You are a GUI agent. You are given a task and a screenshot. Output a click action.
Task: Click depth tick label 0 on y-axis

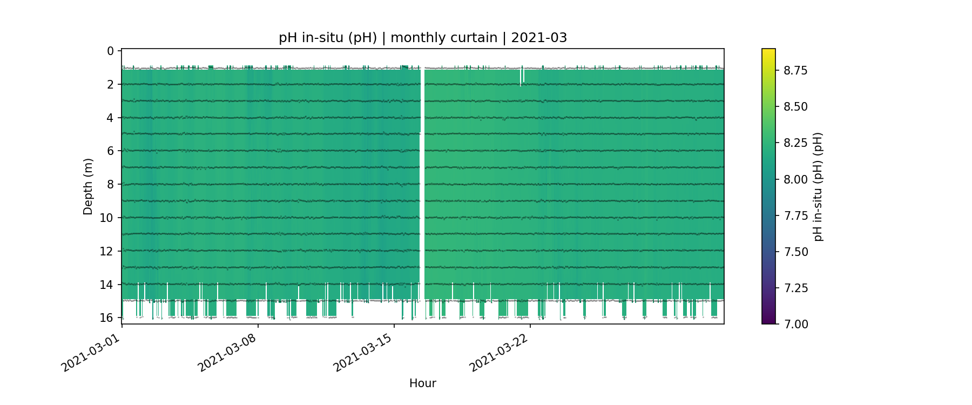pyautogui.click(x=110, y=51)
